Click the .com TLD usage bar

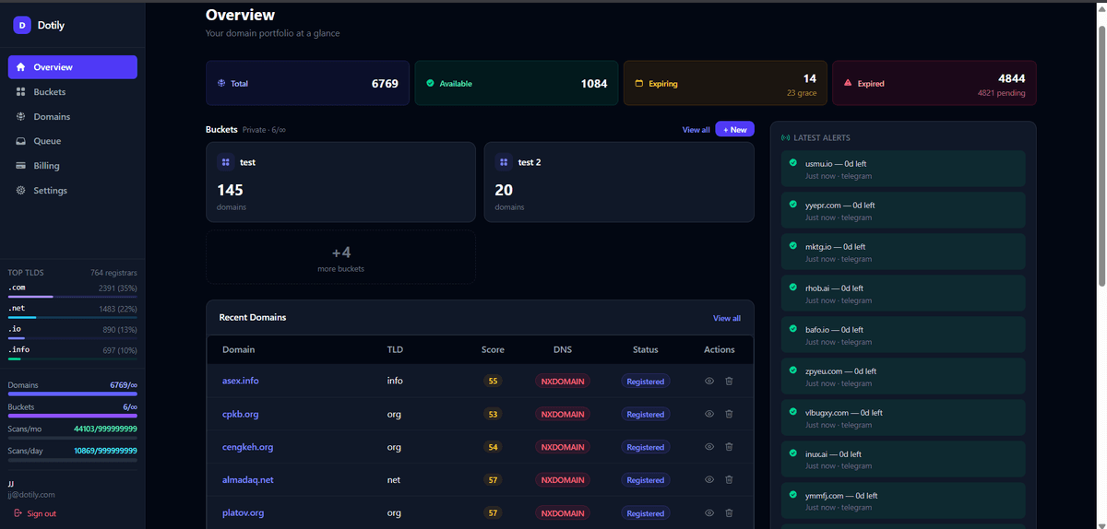click(x=73, y=297)
